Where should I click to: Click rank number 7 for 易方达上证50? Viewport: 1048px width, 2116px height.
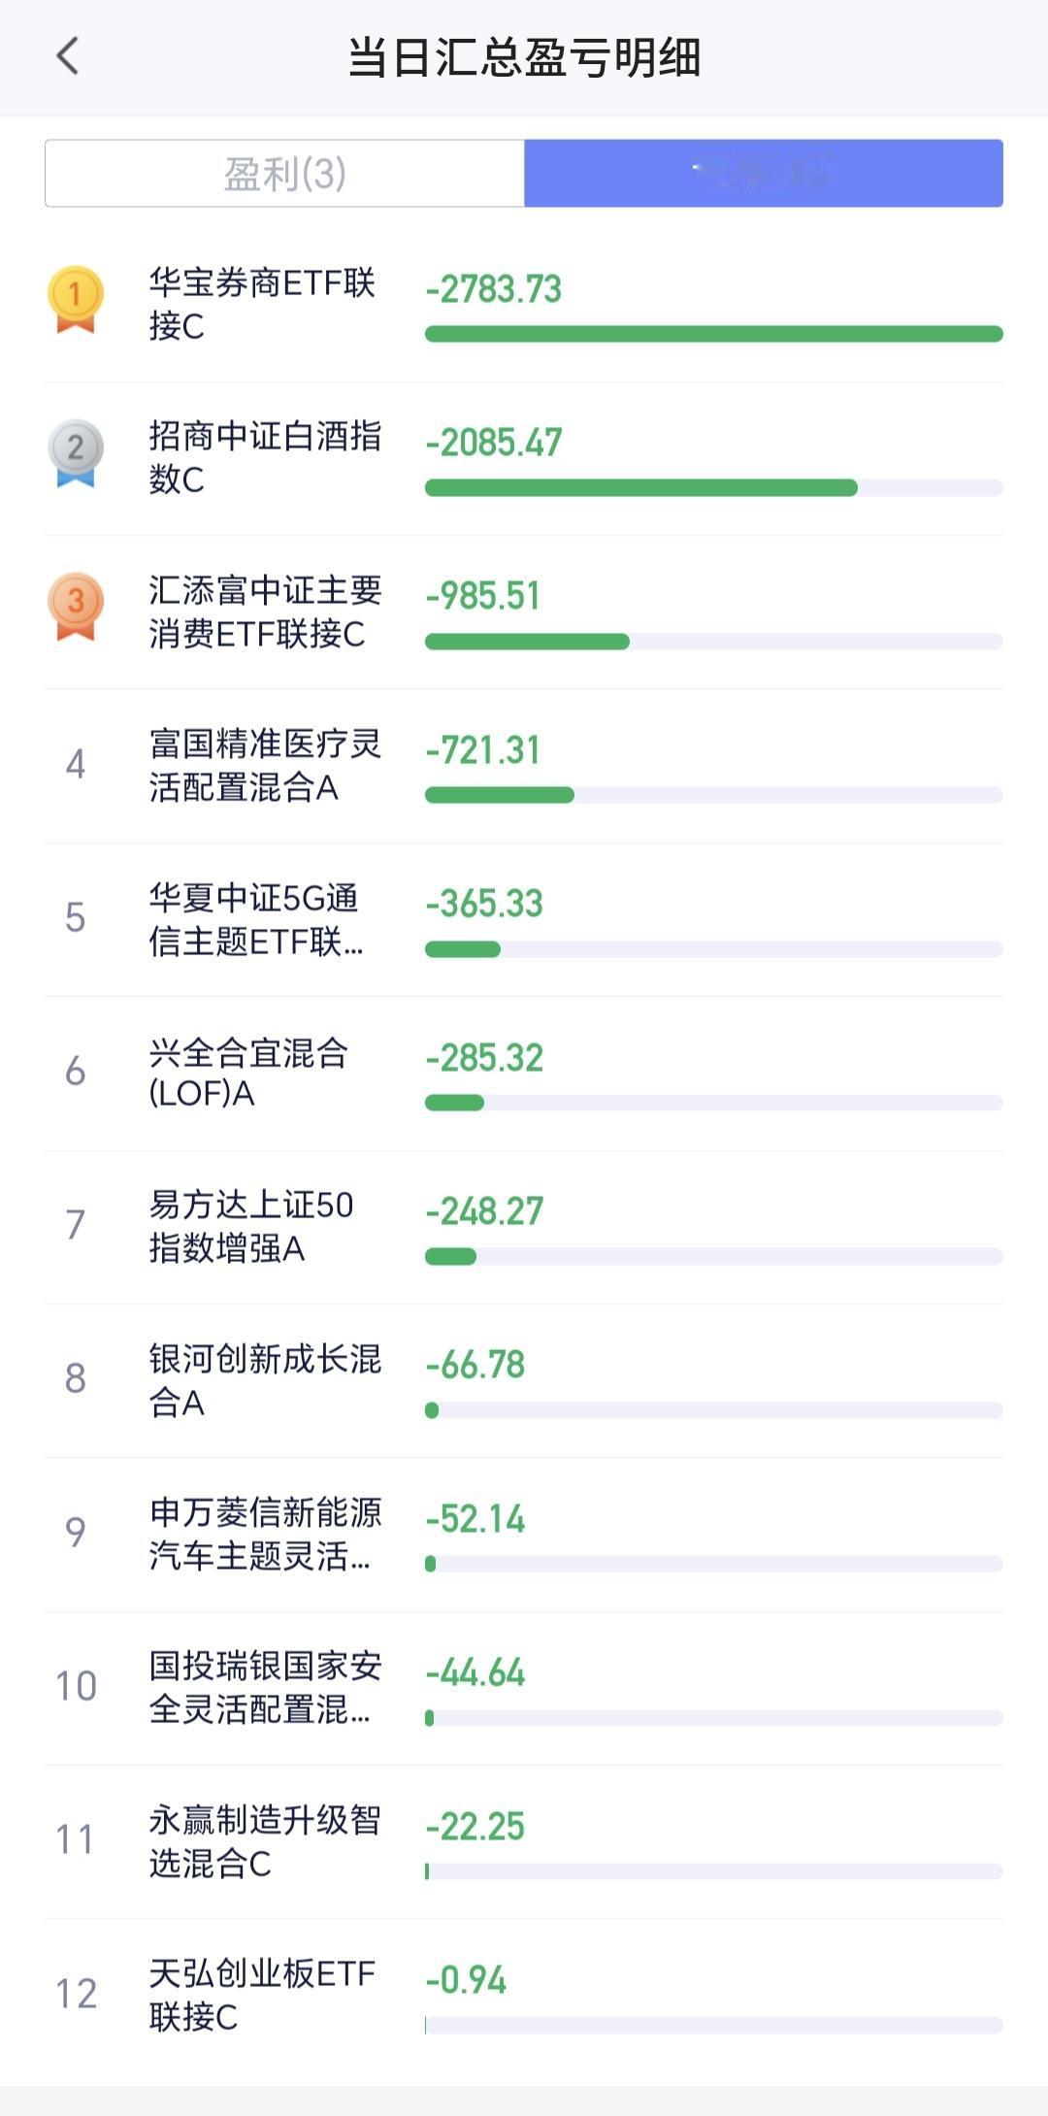(76, 1225)
